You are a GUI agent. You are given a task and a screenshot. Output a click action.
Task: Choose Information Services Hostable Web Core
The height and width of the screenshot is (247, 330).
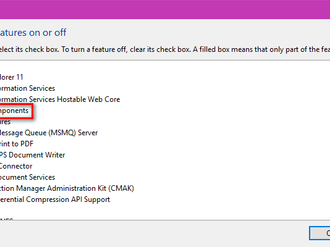point(60,99)
